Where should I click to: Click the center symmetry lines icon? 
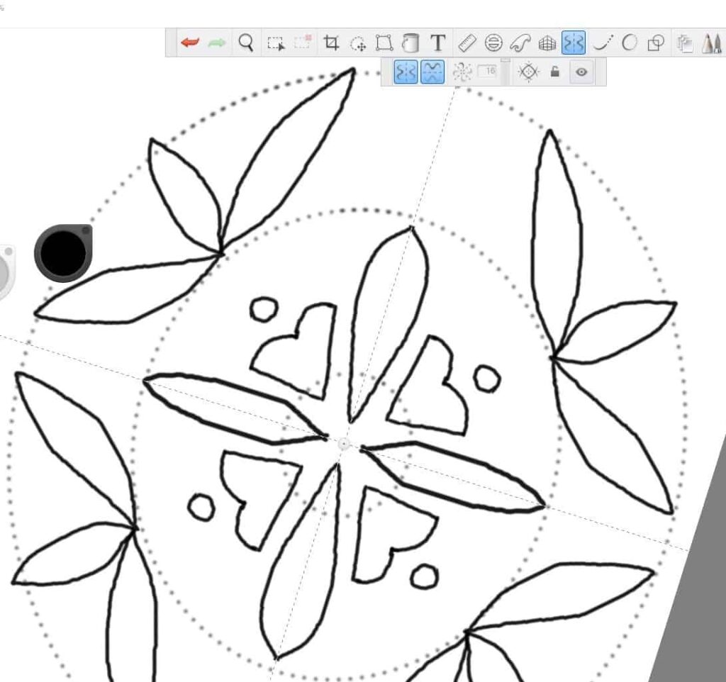528,72
